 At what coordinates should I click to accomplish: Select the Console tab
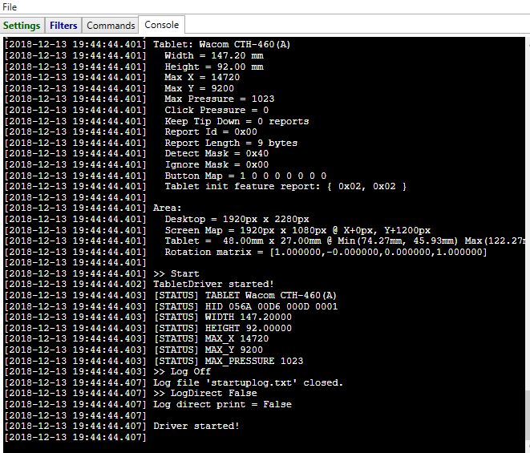(x=162, y=25)
